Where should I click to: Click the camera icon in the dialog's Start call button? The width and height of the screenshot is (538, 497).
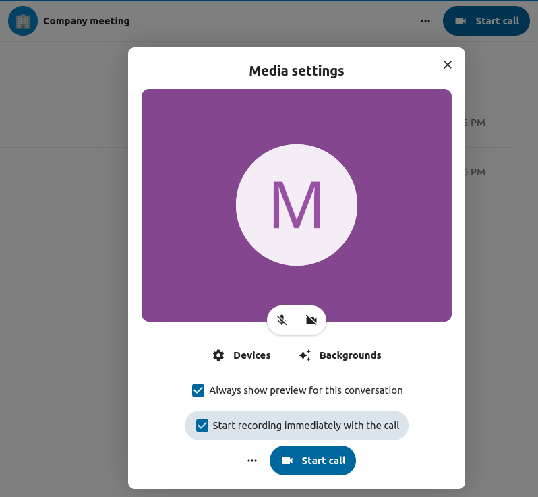287,461
